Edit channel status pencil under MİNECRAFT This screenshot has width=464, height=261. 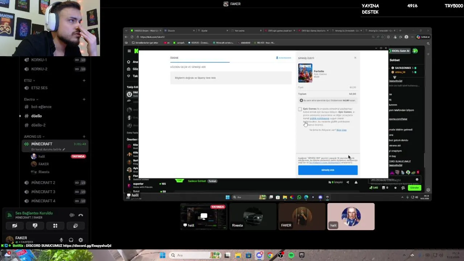[64, 149]
